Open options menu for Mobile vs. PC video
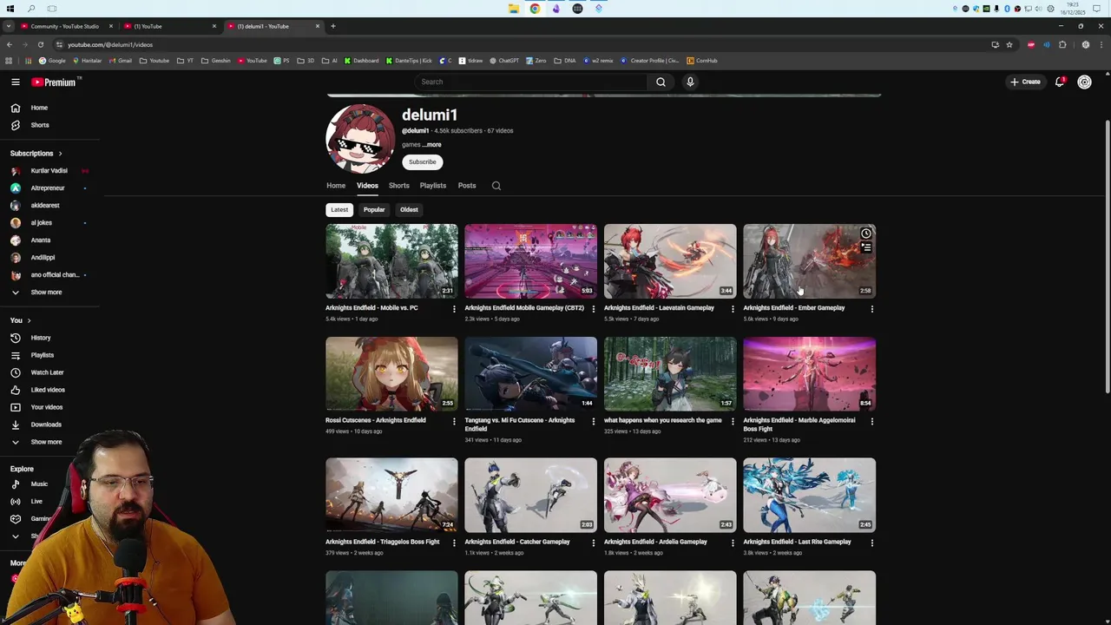 pyautogui.click(x=454, y=309)
